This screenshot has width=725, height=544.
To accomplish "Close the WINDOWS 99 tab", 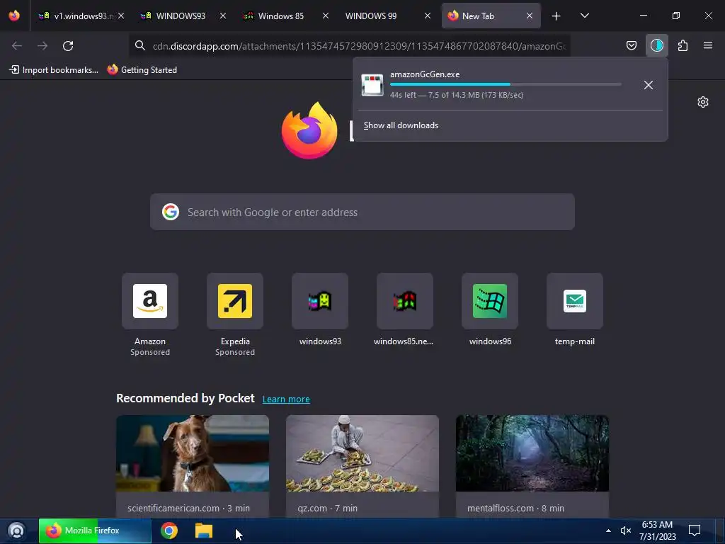I will point(428,16).
